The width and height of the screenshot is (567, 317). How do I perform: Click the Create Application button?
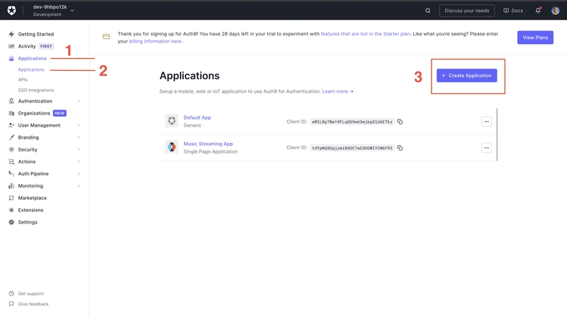[x=466, y=75]
